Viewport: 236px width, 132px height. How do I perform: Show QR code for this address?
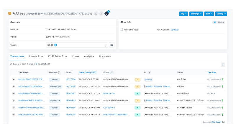(101, 13)
